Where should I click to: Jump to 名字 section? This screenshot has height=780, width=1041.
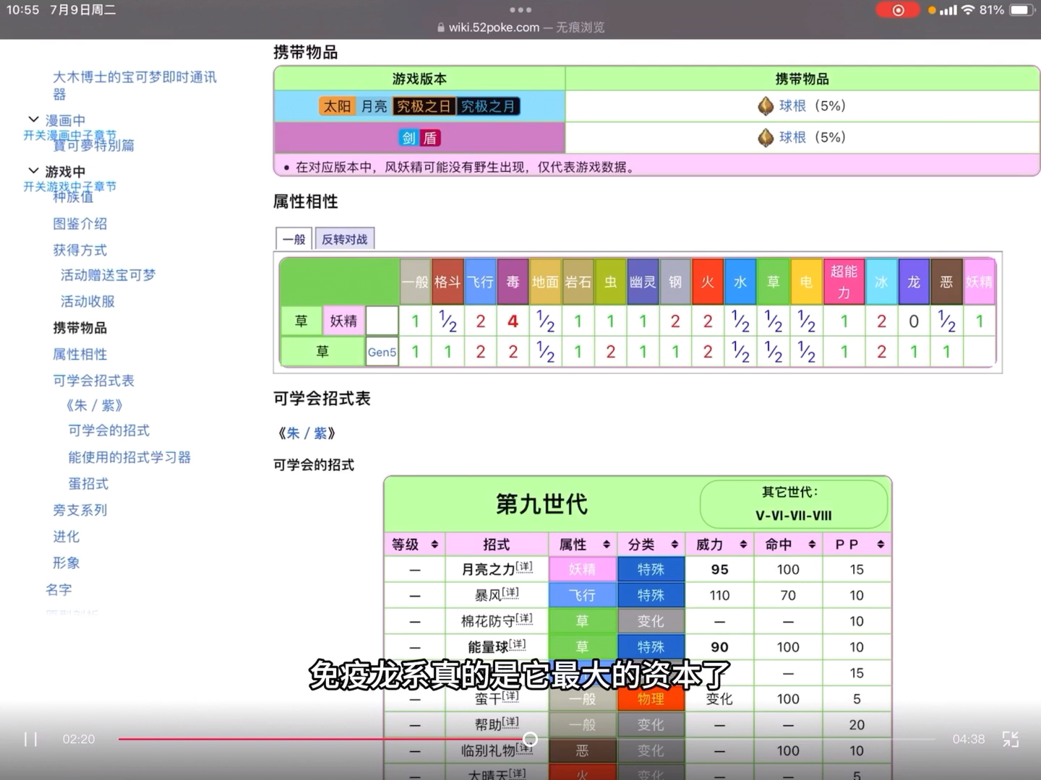click(x=59, y=589)
